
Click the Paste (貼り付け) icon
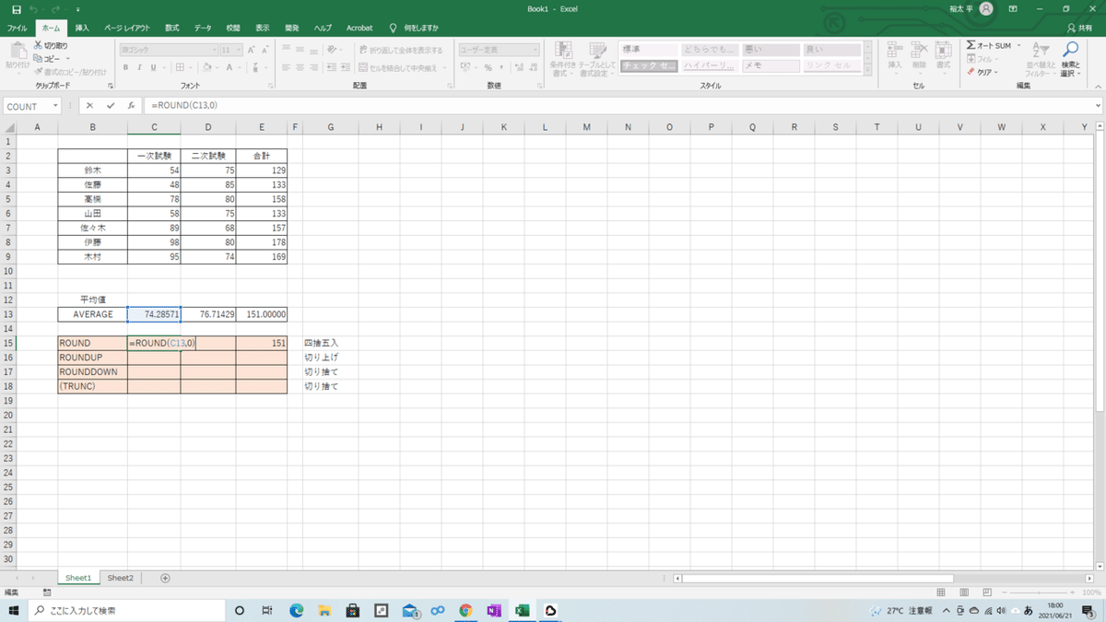tap(17, 51)
